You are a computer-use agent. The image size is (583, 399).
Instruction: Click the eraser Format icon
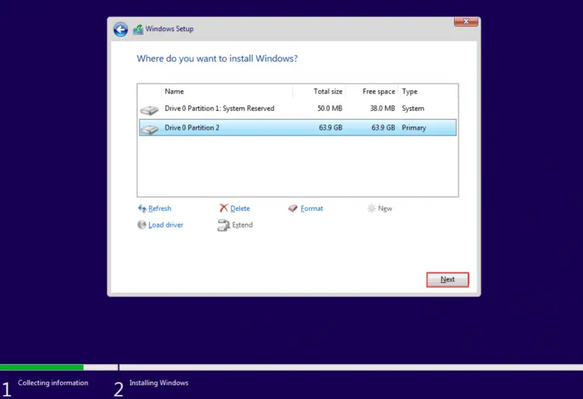293,209
